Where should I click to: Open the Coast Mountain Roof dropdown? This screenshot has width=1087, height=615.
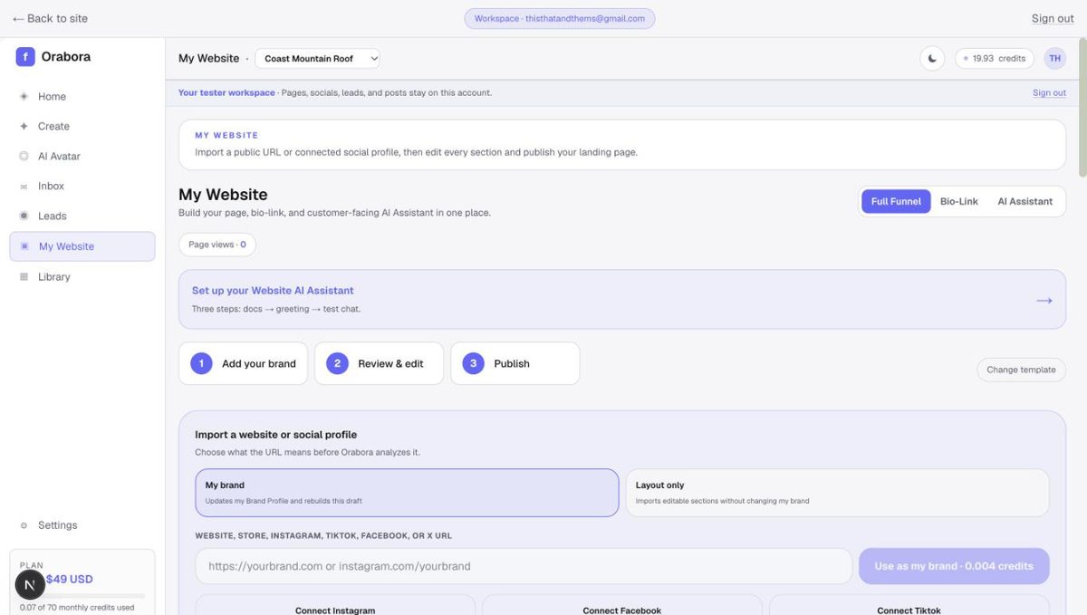[x=317, y=58]
